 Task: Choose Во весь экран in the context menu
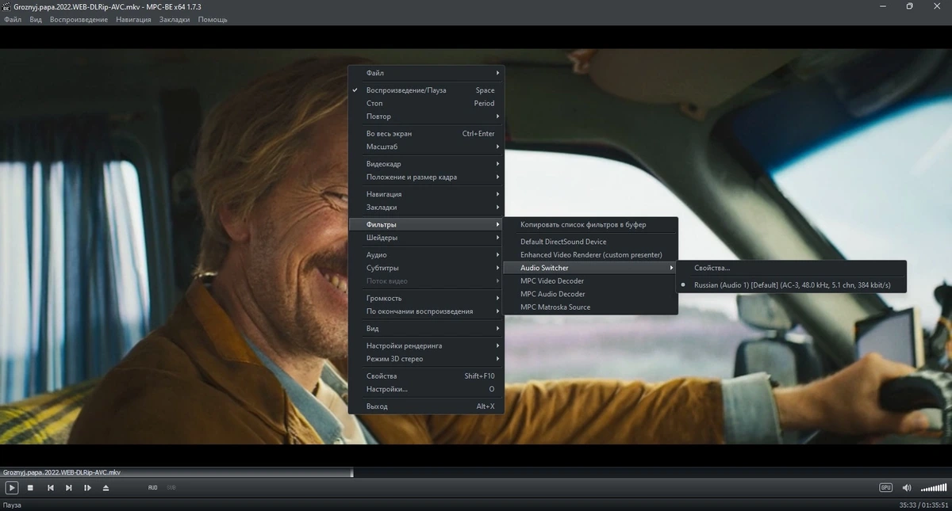pyautogui.click(x=426, y=134)
